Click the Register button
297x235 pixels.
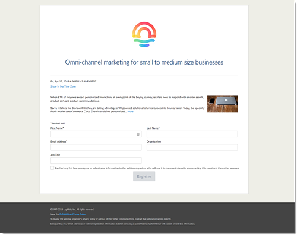pos(144,176)
